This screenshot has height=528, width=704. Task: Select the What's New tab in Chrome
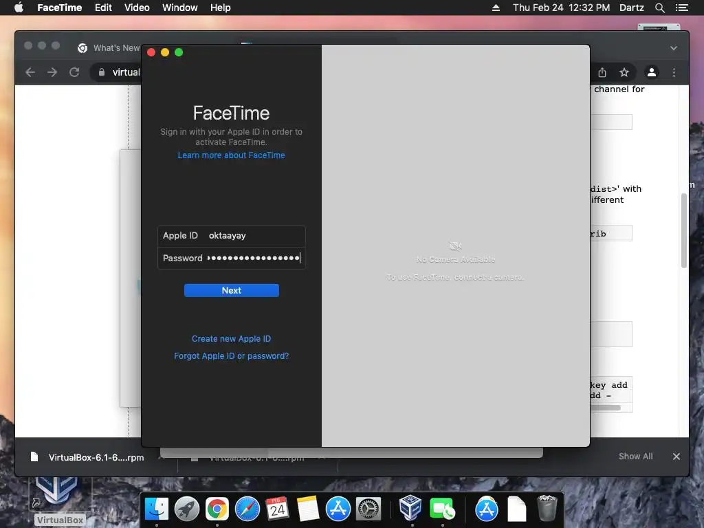(x=108, y=48)
